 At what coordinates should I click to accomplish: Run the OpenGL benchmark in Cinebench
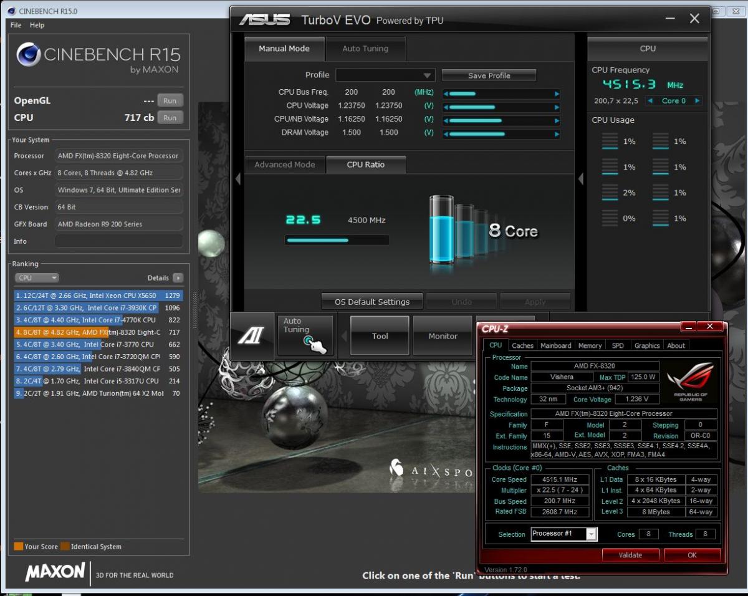(170, 101)
